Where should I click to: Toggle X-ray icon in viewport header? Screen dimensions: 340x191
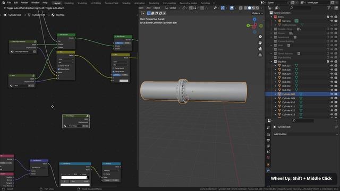[241, 8]
